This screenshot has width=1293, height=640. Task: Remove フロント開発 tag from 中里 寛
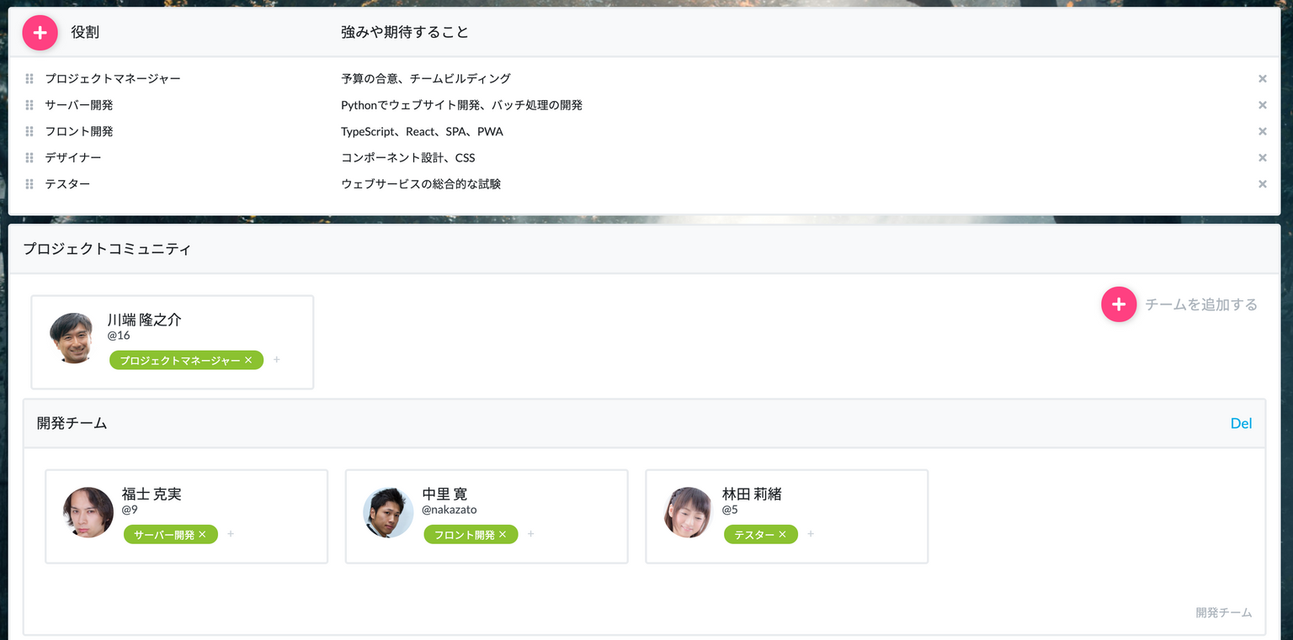click(503, 535)
